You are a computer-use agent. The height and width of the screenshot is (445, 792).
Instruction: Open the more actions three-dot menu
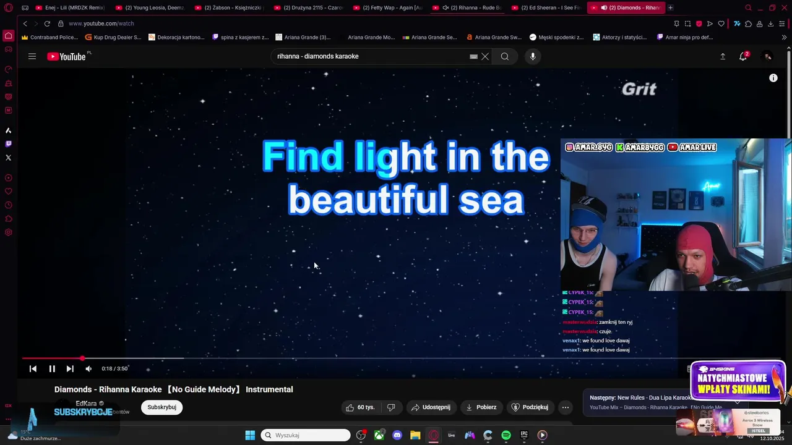(565, 407)
